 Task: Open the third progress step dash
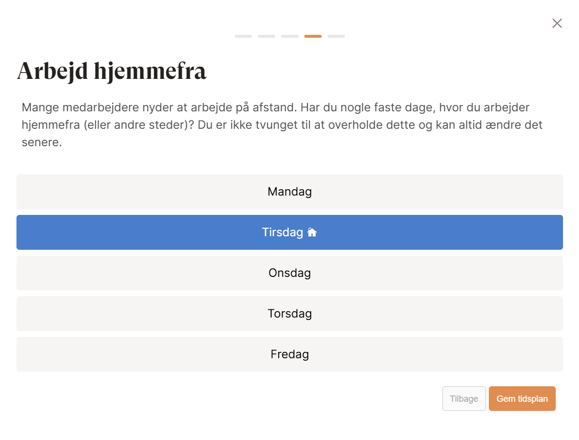click(x=290, y=36)
